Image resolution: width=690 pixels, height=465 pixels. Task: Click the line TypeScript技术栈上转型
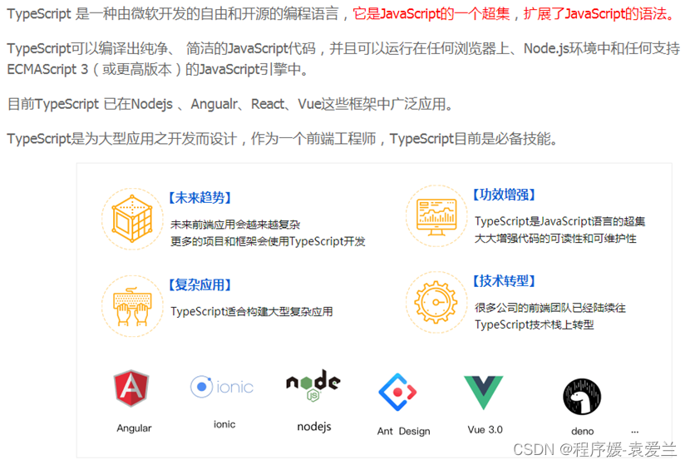click(535, 324)
